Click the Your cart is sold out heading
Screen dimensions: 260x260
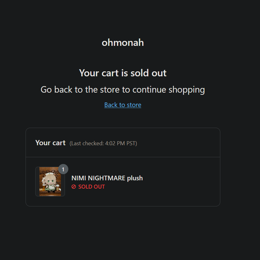pos(123,73)
